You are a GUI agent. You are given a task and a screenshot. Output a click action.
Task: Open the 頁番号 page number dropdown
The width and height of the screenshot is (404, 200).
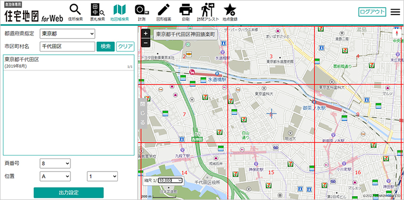55,163
